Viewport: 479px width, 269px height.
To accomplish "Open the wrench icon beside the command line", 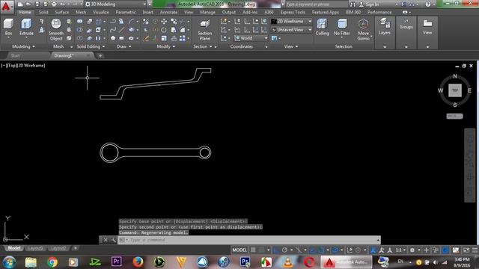I will tap(113, 240).
